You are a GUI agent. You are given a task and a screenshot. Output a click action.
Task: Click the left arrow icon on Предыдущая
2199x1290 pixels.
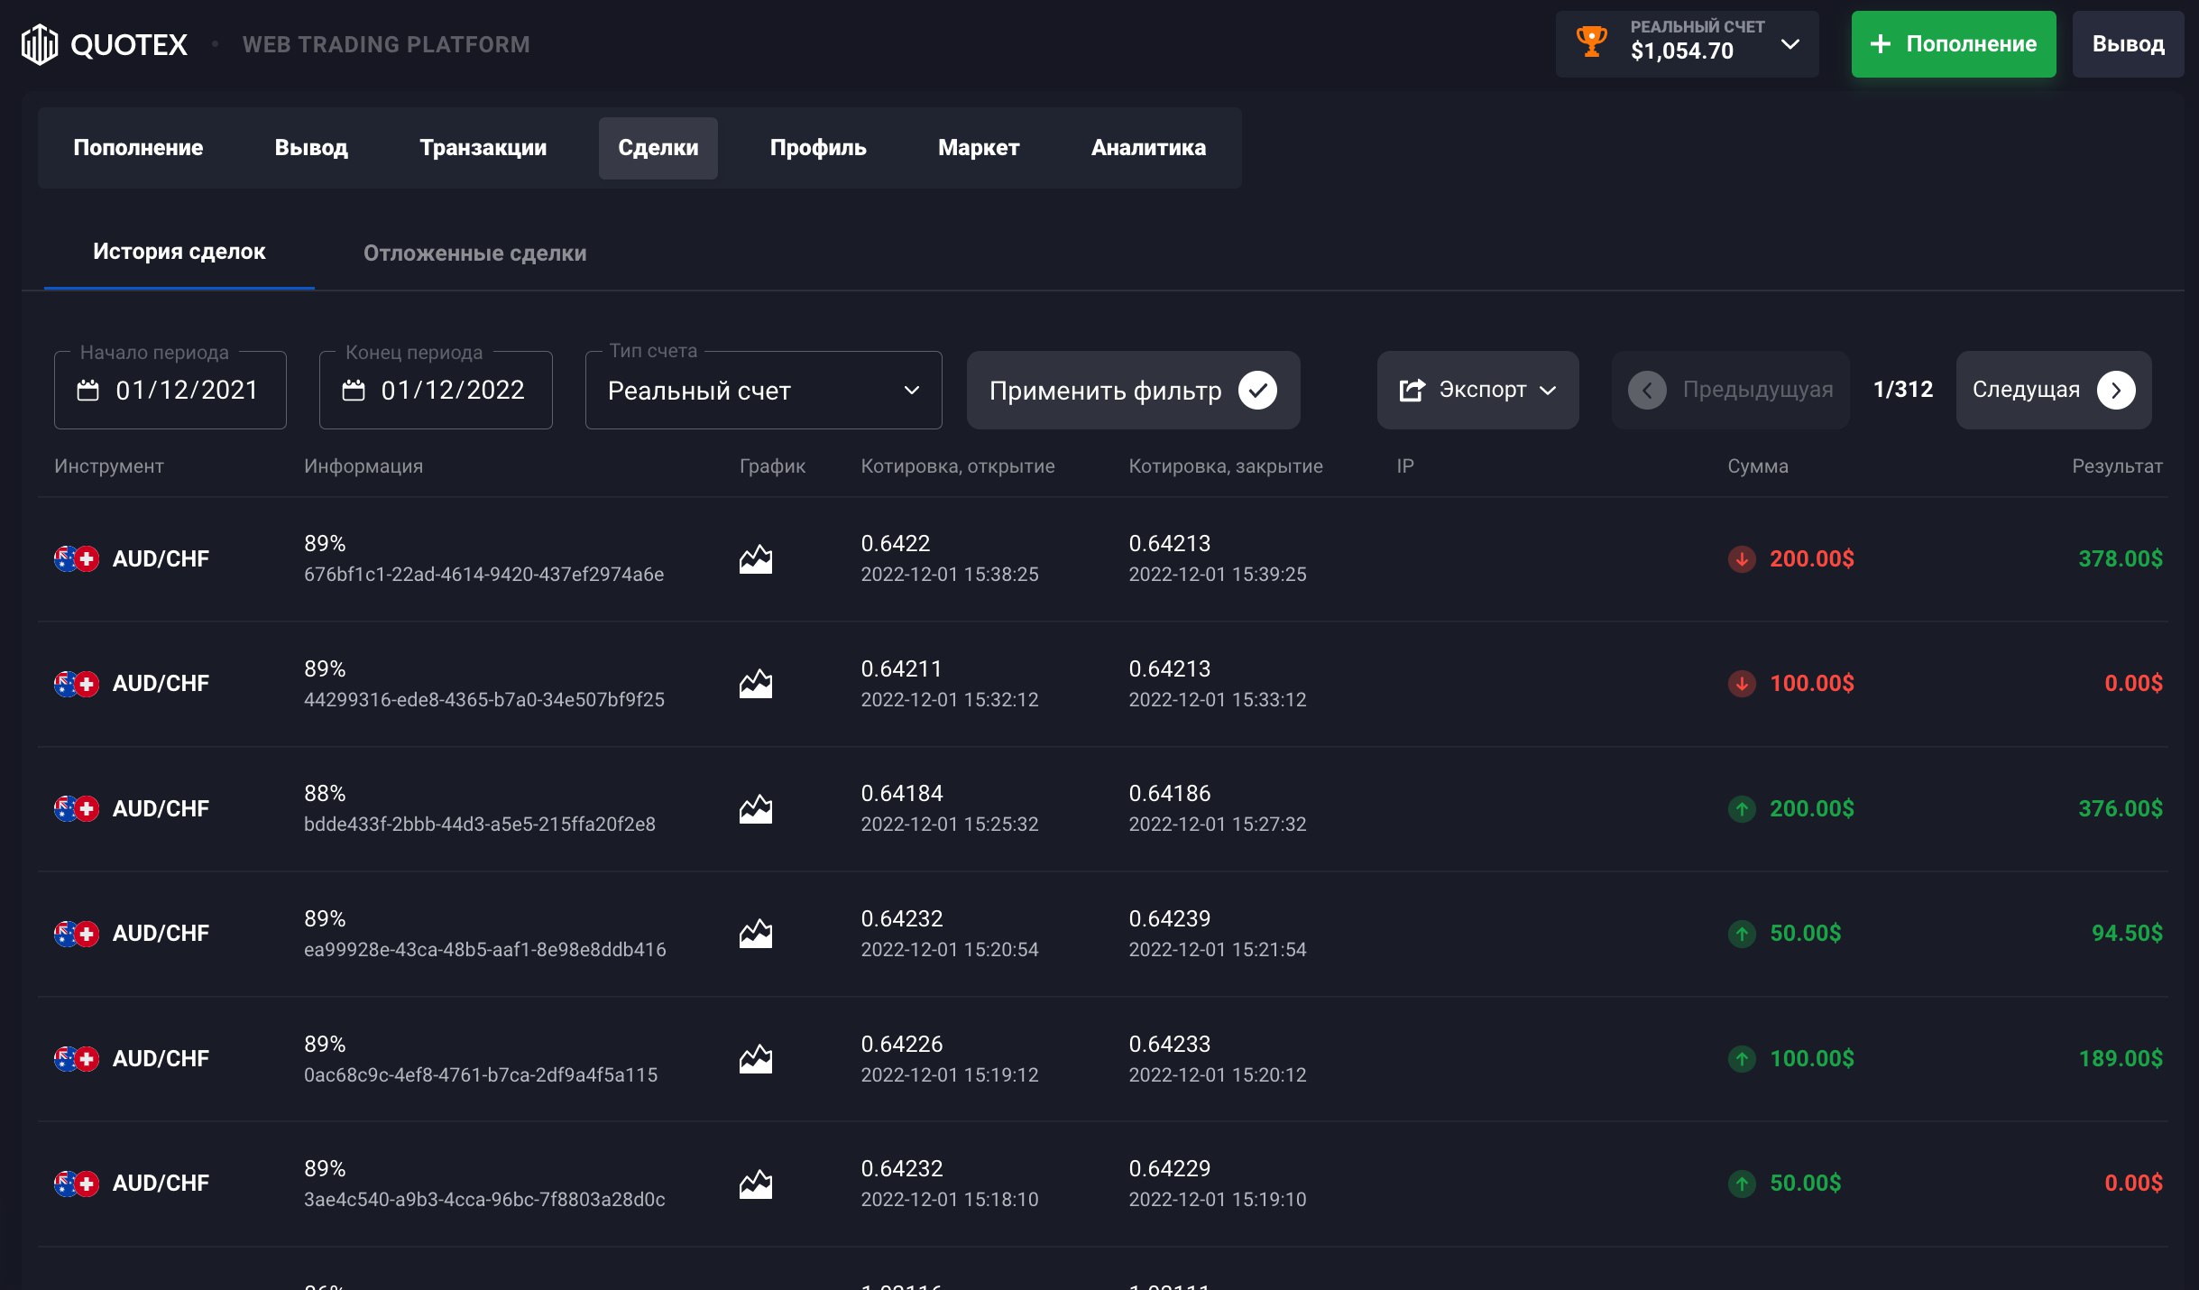1647,391
